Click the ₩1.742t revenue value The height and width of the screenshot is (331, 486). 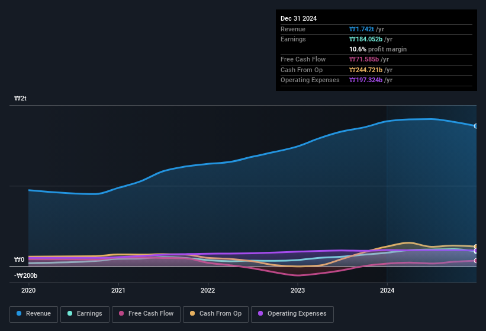362,29
